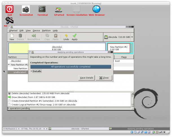Launch the Web Browser globe icon
The height and width of the screenshot is (137, 172).
point(96,9)
